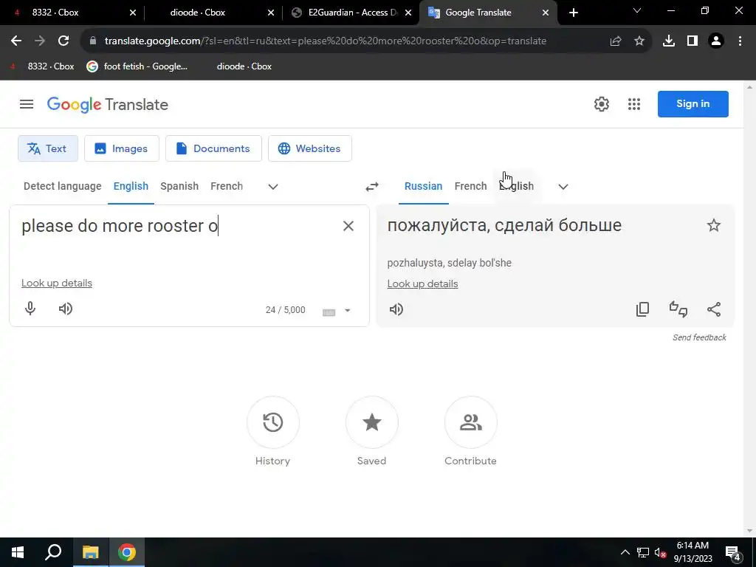Image resolution: width=756 pixels, height=567 pixels.
Task: Expand more source languages chevron
Action: (273, 187)
